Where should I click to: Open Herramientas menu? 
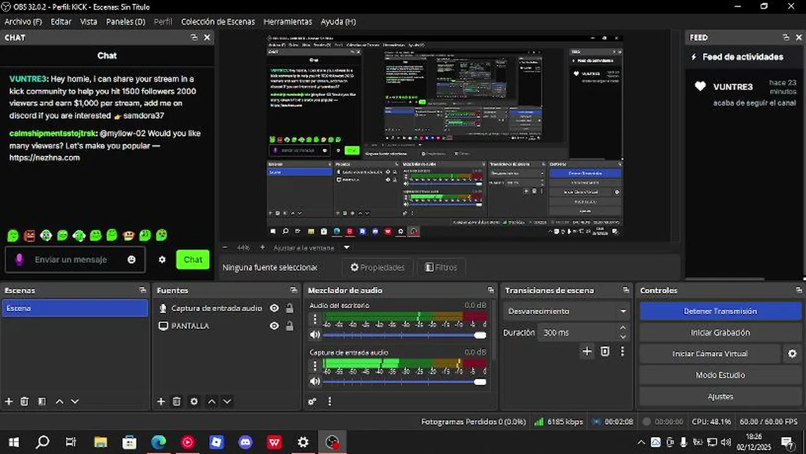coord(288,21)
